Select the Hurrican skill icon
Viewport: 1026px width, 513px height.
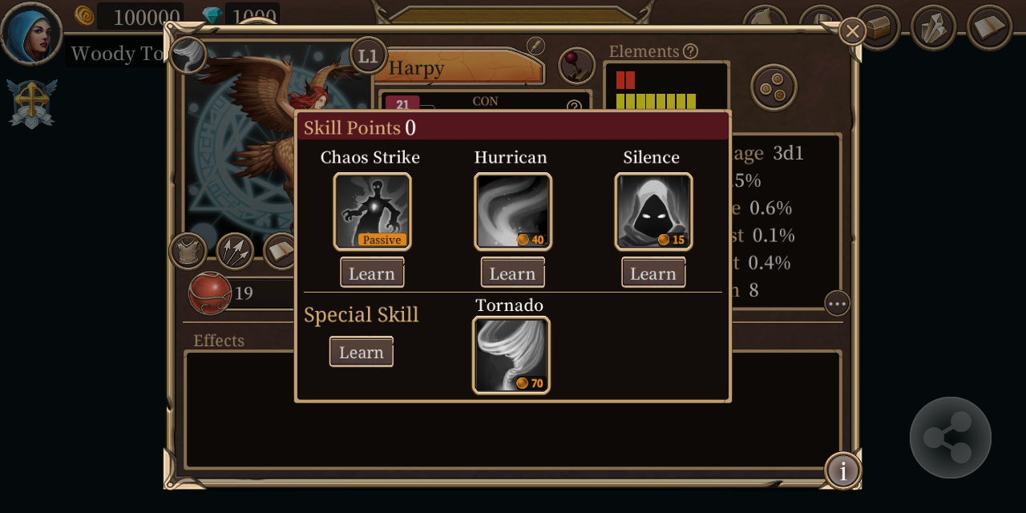coord(513,212)
